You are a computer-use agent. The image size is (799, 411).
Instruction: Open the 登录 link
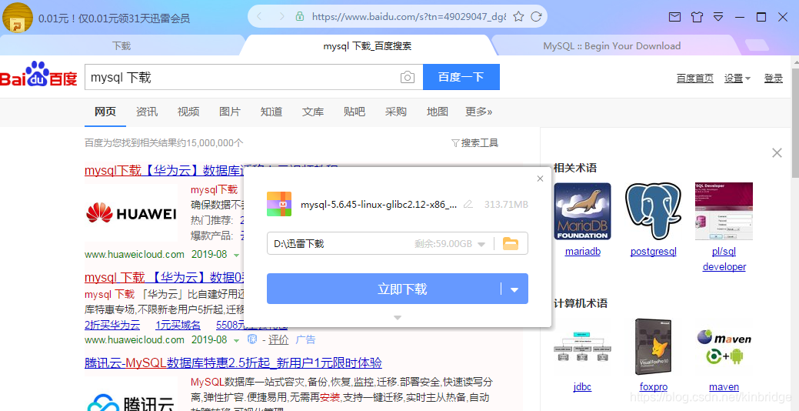coord(774,78)
